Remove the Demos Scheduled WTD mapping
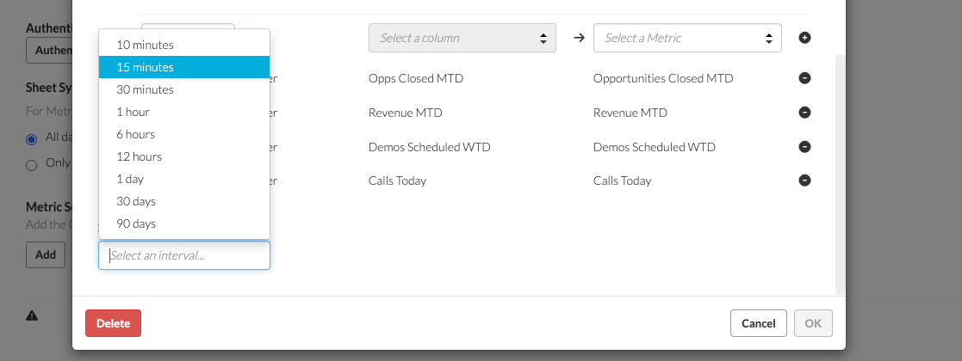The height and width of the screenshot is (361, 962). tap(805, 147)
